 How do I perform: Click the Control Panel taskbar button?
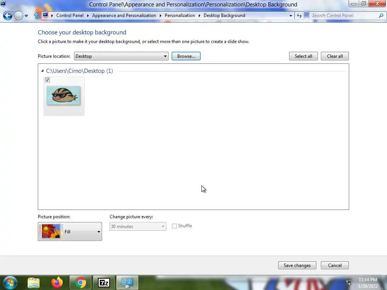[127, 282]
